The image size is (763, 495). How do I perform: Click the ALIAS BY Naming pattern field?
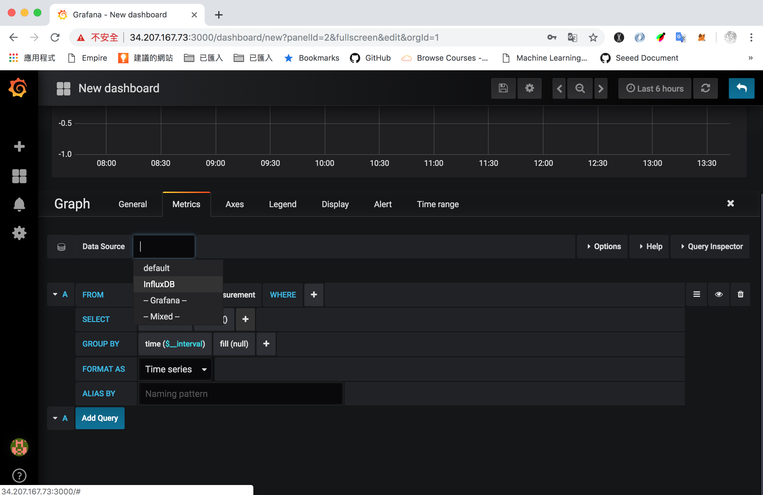point(241,394)
